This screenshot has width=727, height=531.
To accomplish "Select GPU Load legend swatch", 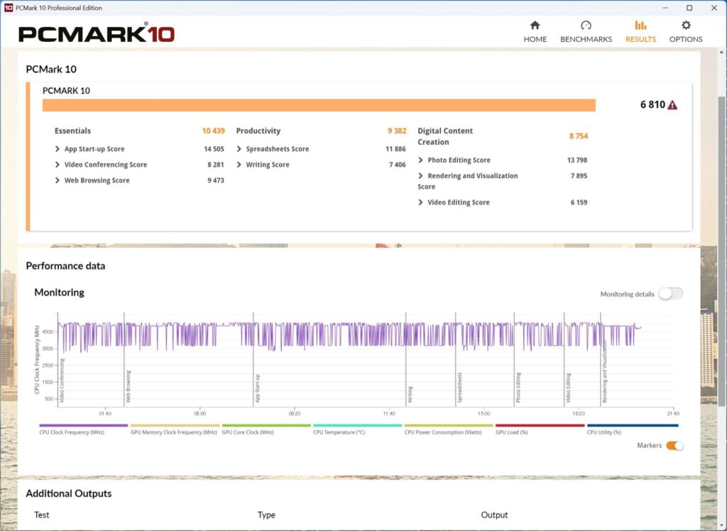I will 540,425.
